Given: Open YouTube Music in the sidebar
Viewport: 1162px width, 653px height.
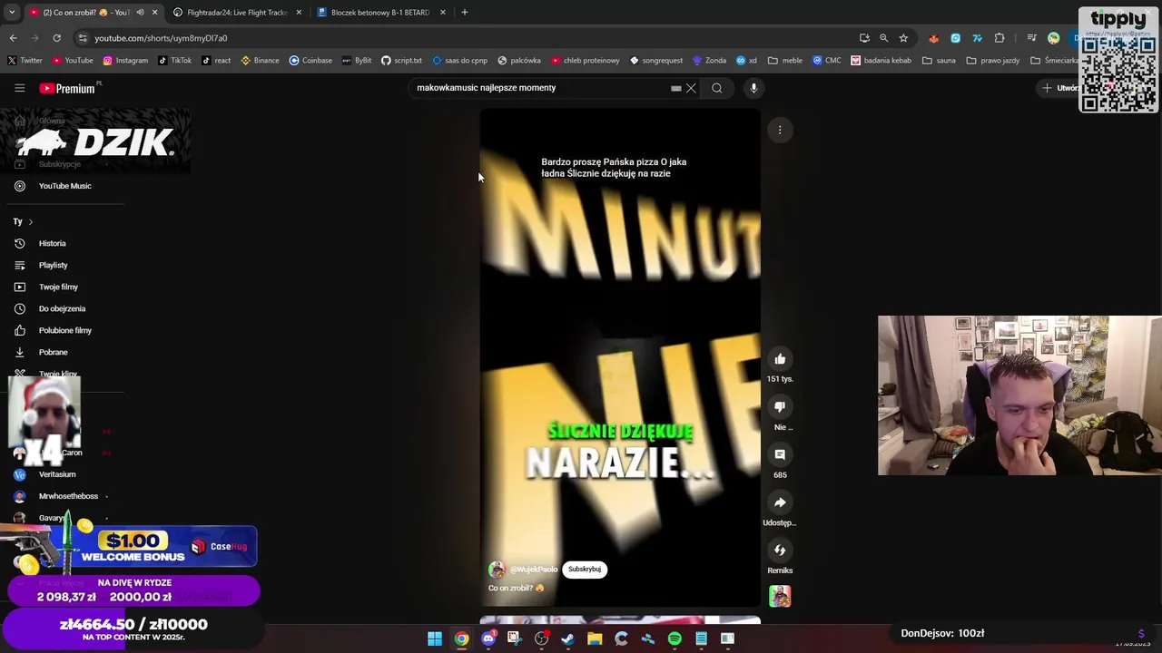Looking at the screenshot, I should 63,186.
